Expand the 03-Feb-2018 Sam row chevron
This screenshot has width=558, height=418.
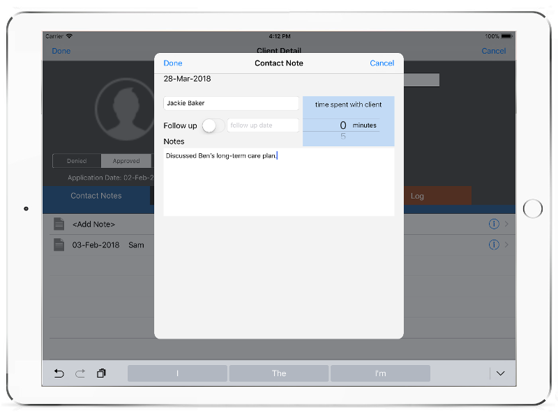(x=506, y=245)
